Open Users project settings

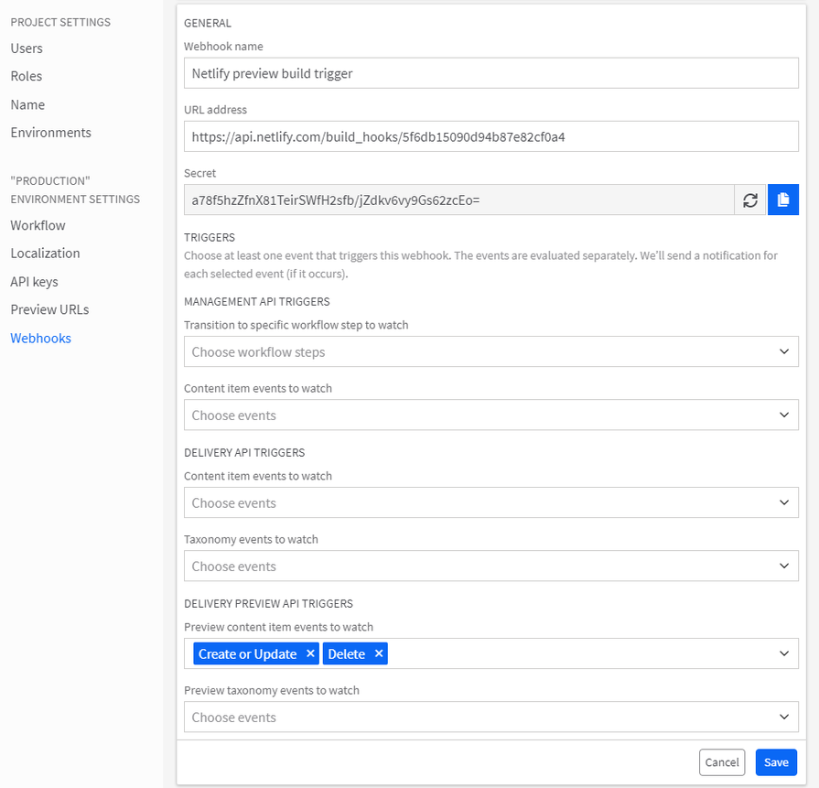[27, 49]
